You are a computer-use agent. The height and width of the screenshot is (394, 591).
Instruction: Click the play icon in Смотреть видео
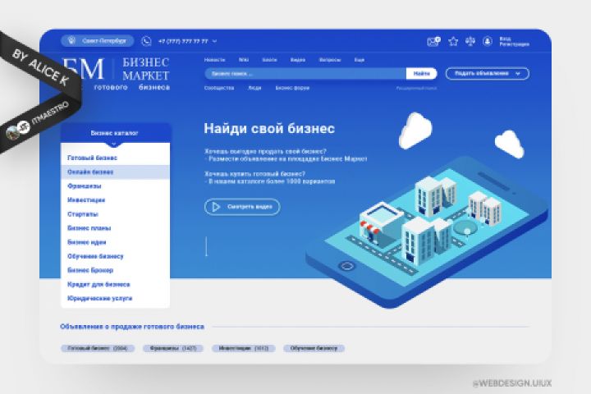point(216,207)
